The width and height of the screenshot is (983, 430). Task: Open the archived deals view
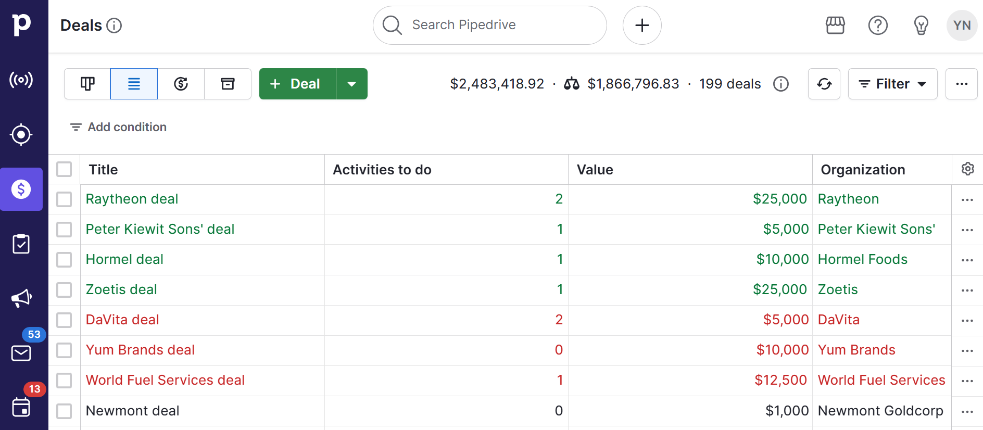(x=228, y=84)
